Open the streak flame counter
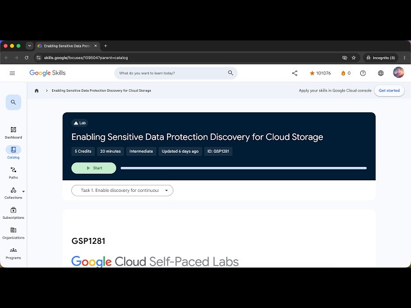Screen dimensions: 411x308 [x=345, y=73]
